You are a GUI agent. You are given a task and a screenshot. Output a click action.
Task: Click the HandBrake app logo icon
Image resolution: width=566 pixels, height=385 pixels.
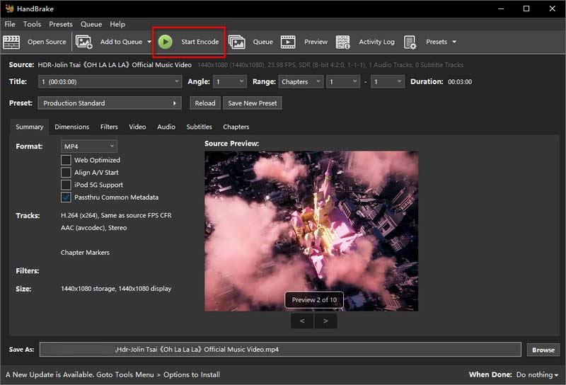tap(9, 8)
